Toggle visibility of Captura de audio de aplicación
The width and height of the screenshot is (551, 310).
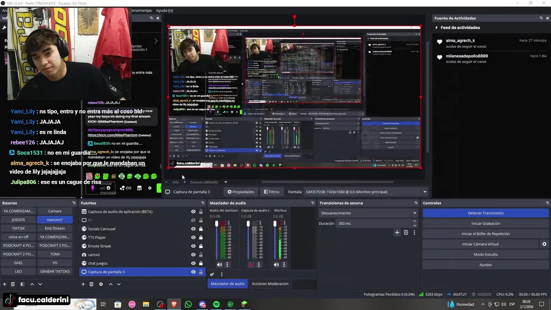click(x=193, y=212)
